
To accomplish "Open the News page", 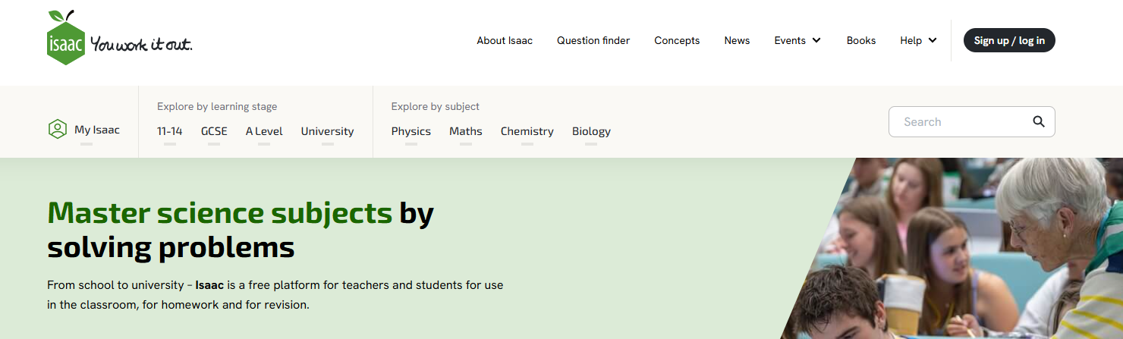I will 737,40.
